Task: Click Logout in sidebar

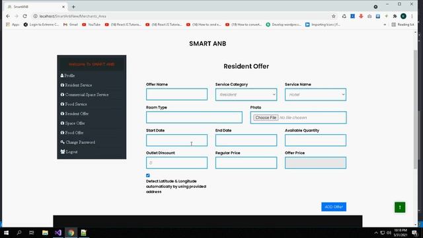Action: coord(69,152)
